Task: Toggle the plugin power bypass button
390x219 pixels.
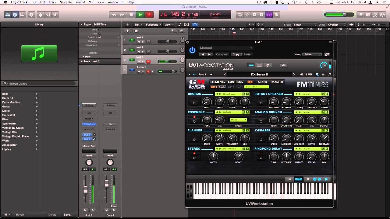Action: (192, 50)
